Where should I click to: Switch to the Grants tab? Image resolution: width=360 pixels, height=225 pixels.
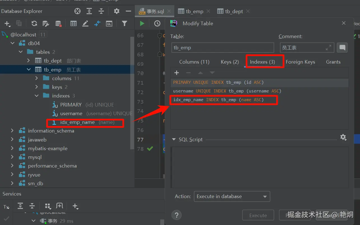[x=333, y=62]
